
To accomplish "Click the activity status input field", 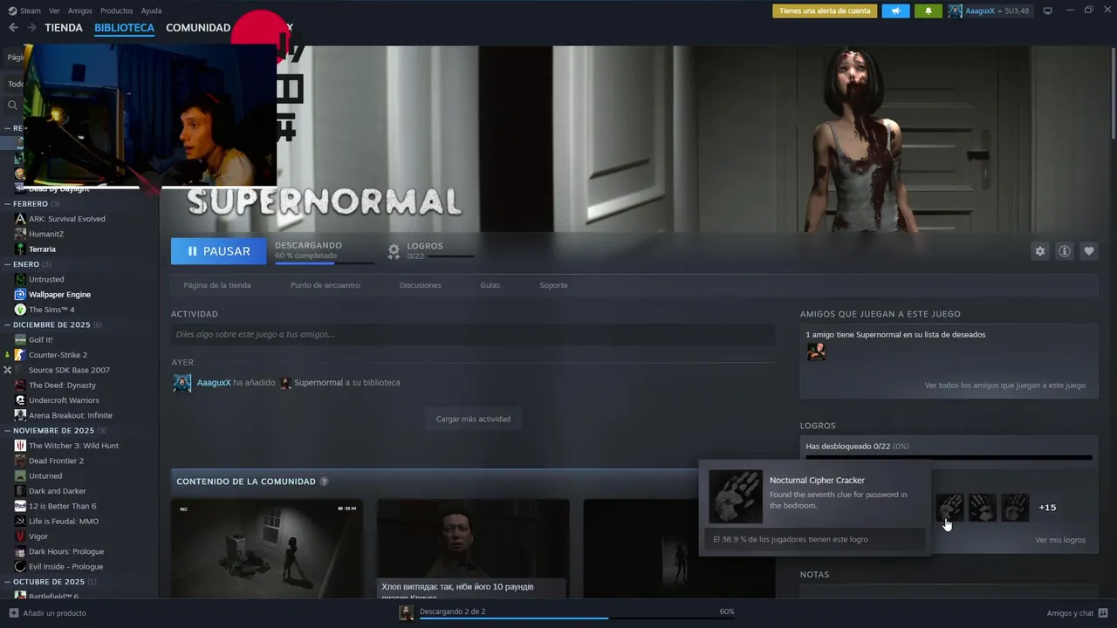I will click(x=472, y=334).
